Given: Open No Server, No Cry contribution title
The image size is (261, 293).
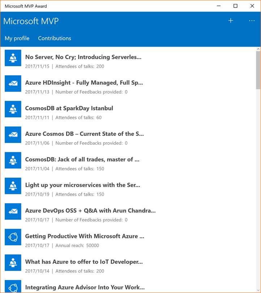Looking at the screenshot, I should [x=83, y=57].
